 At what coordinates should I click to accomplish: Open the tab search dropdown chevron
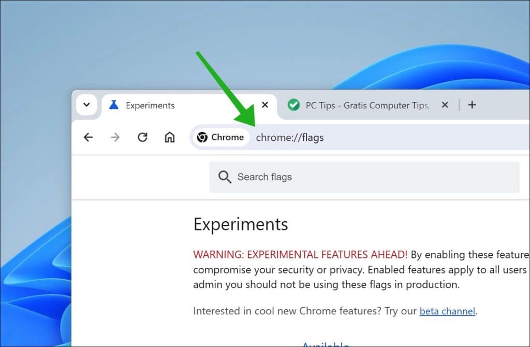click(86, 105)
